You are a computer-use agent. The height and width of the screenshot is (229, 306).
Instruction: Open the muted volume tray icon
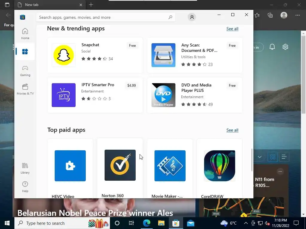coord(267,223)
